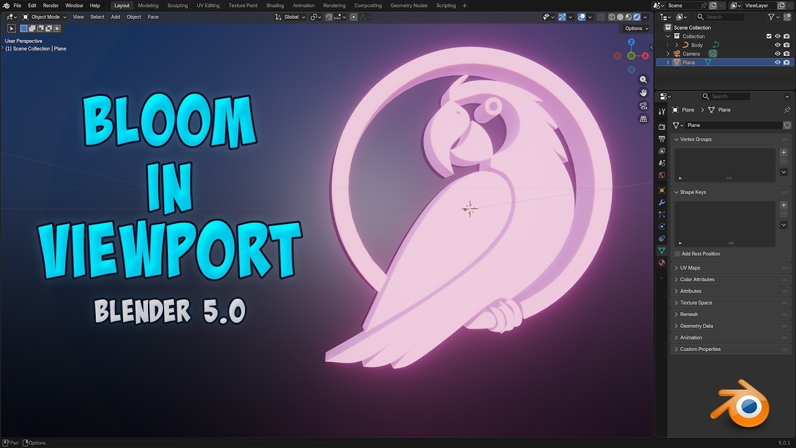Open the Blender logo application menu
Viewport: 796px width, 448px height.
[x=6, y=6]
